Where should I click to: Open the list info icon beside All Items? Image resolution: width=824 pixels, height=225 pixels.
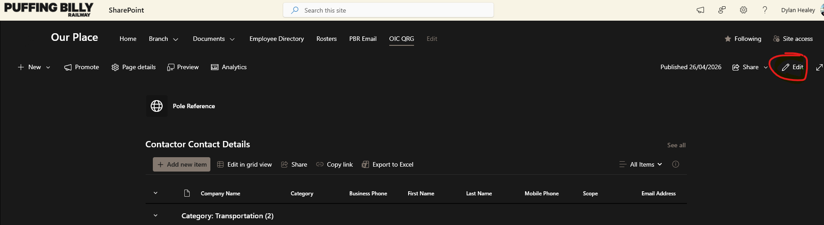[675, 164]
